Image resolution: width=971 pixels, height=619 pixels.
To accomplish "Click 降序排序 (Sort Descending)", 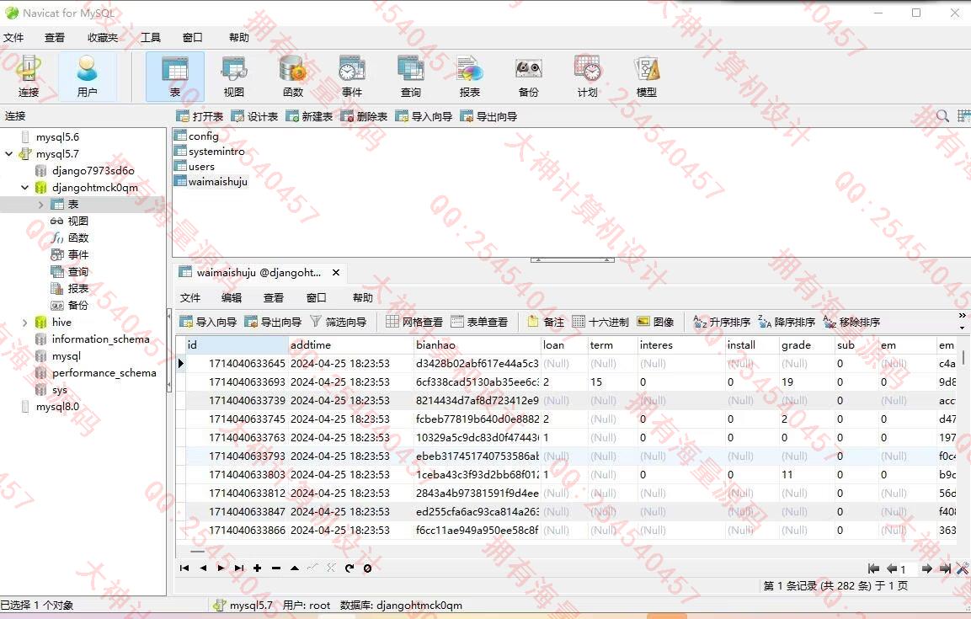I will coord(787,322).
